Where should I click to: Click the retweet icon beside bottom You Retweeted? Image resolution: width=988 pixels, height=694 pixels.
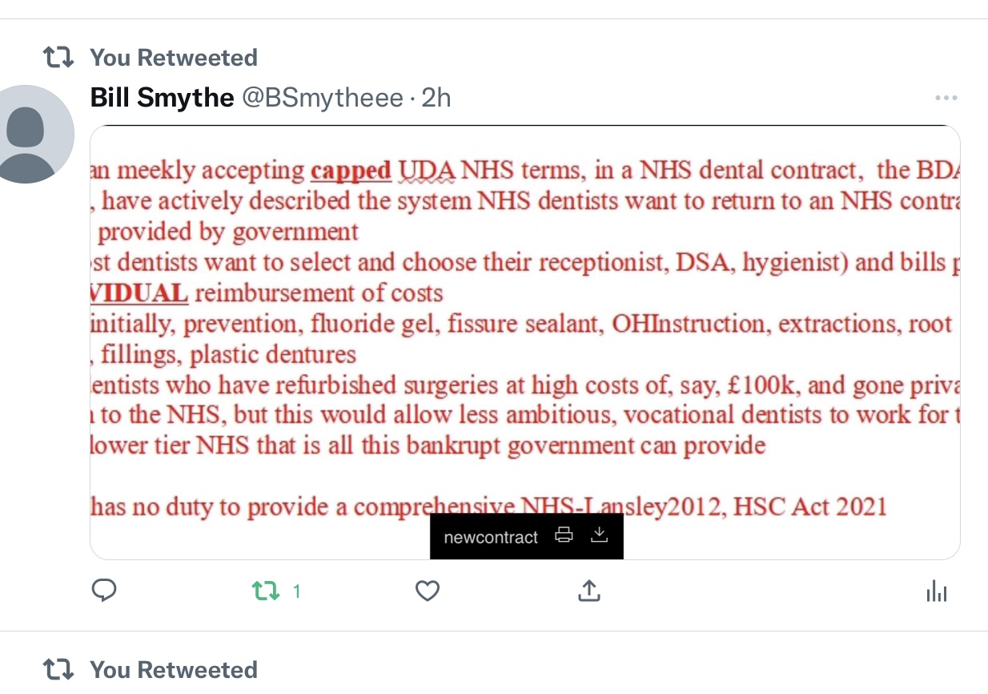[x=58, y=669]
